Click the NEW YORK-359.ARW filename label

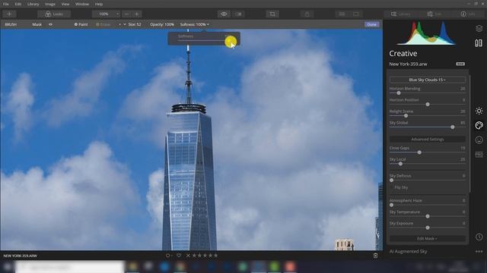tap(21, 256)
